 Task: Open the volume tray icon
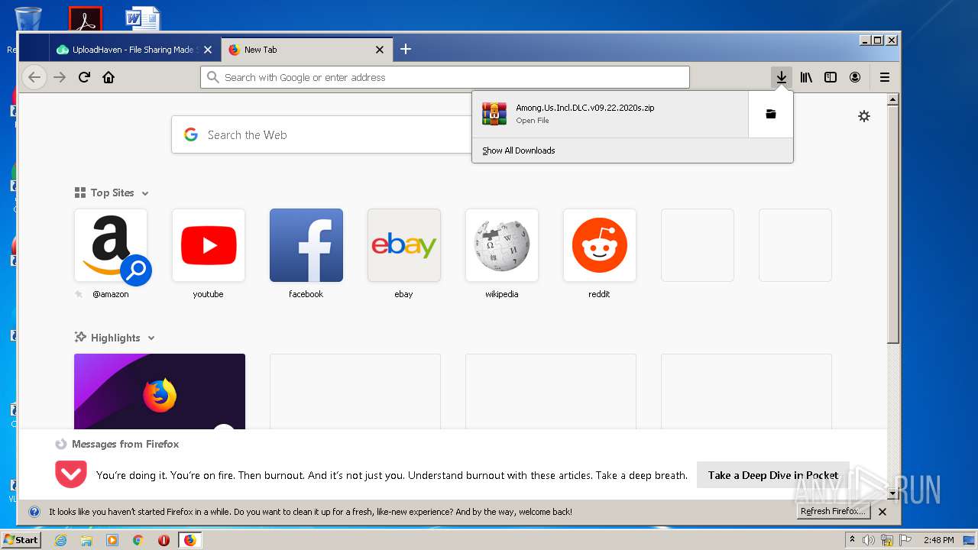[x=869, y=540]
